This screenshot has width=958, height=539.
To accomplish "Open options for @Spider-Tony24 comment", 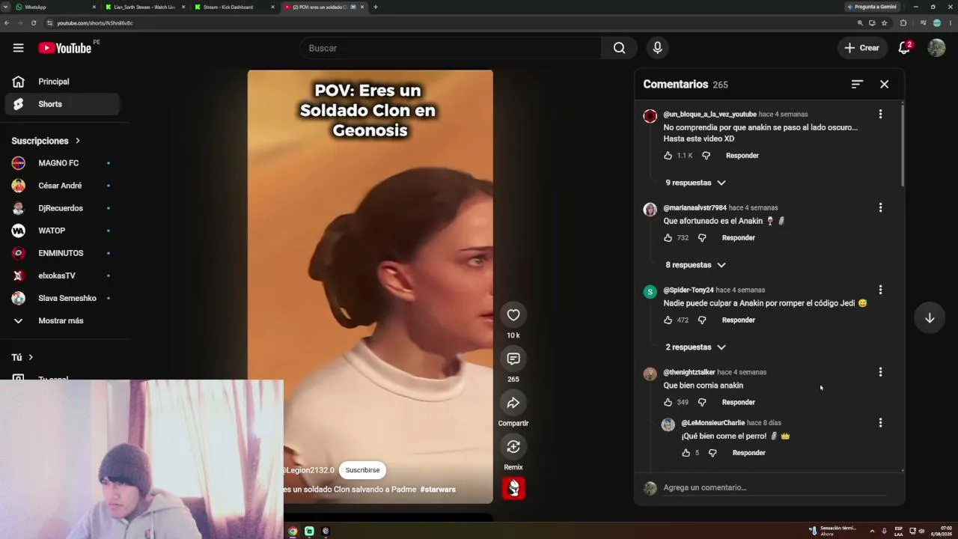I will [x=880, y=290].
